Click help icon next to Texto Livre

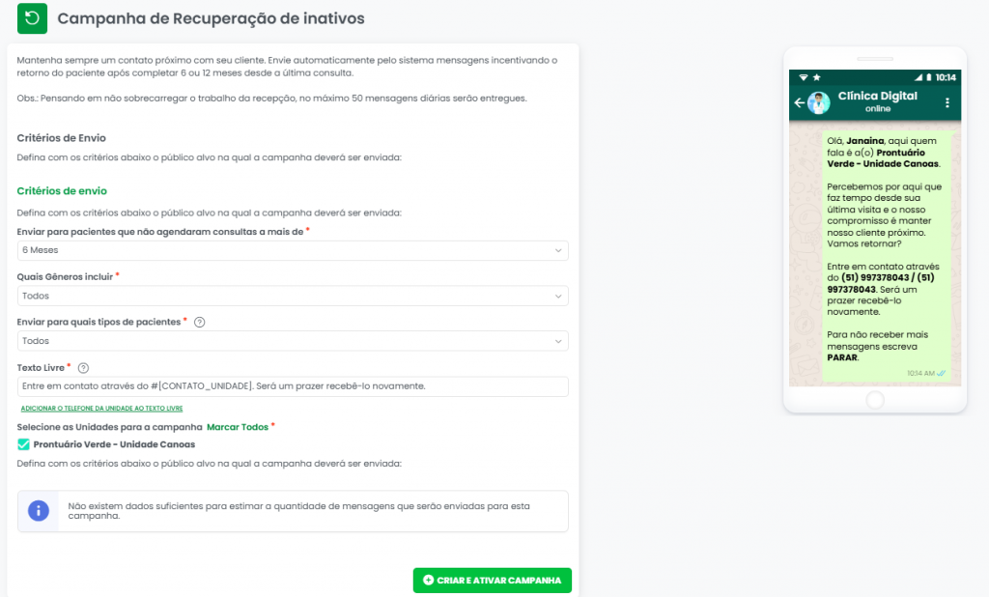(x=83, y=367)
